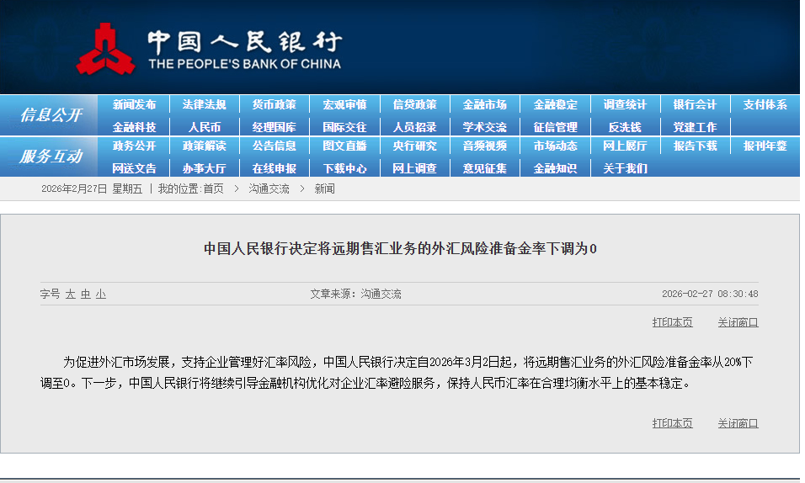The width and height of the screenshot is (805, 483).
Task: Click the People's Bank of China logo
Action: point(105,50)
